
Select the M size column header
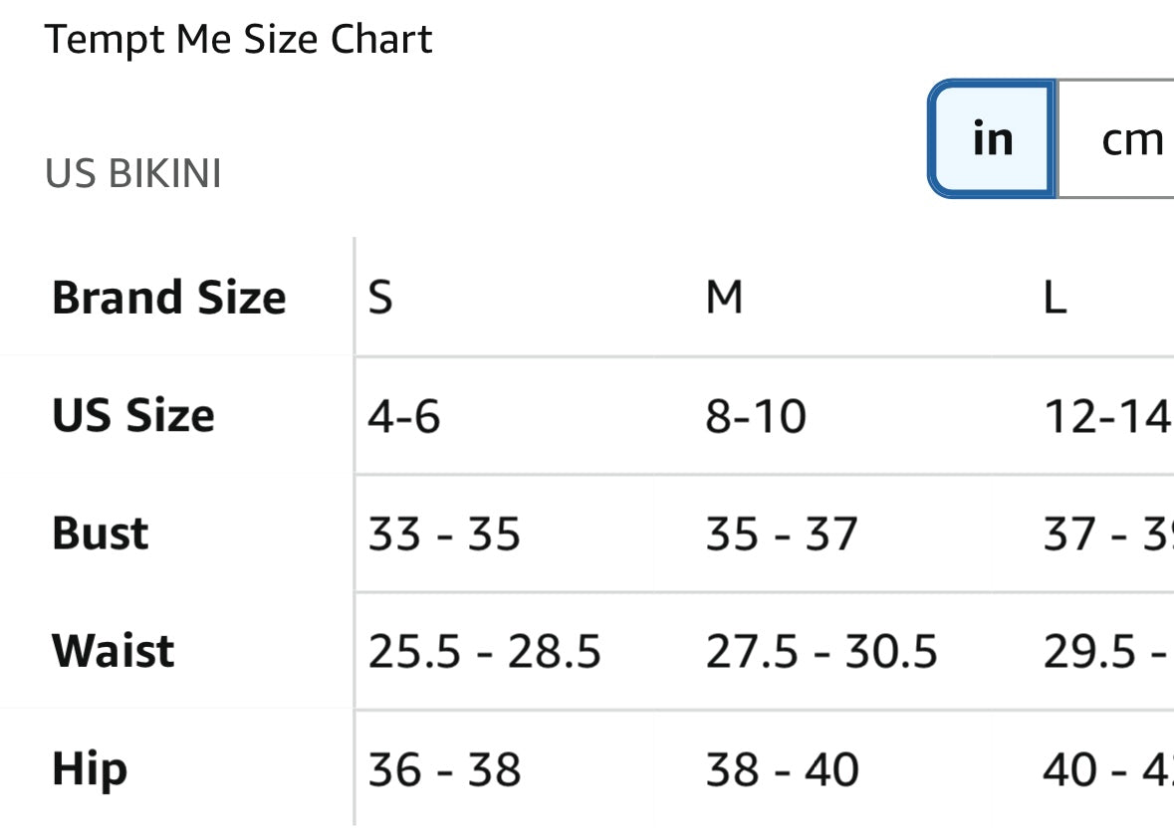coord(724,297)
